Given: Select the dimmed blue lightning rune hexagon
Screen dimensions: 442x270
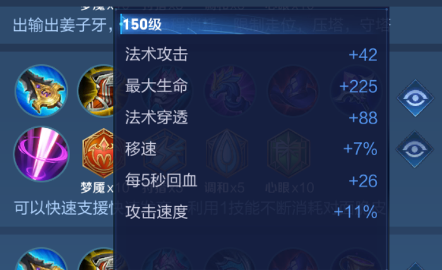Looking at the screenshot, I should point(165,153).
